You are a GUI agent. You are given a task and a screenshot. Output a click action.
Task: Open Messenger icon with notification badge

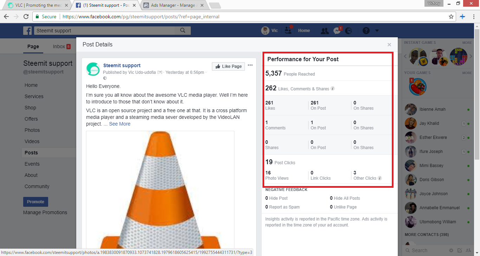coord(337,31)
